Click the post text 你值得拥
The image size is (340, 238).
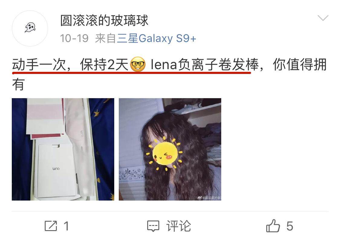(x=300, y=65)
